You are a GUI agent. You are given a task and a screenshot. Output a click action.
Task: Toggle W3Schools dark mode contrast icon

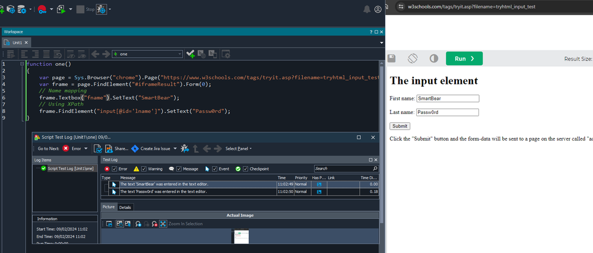(433, 58)
